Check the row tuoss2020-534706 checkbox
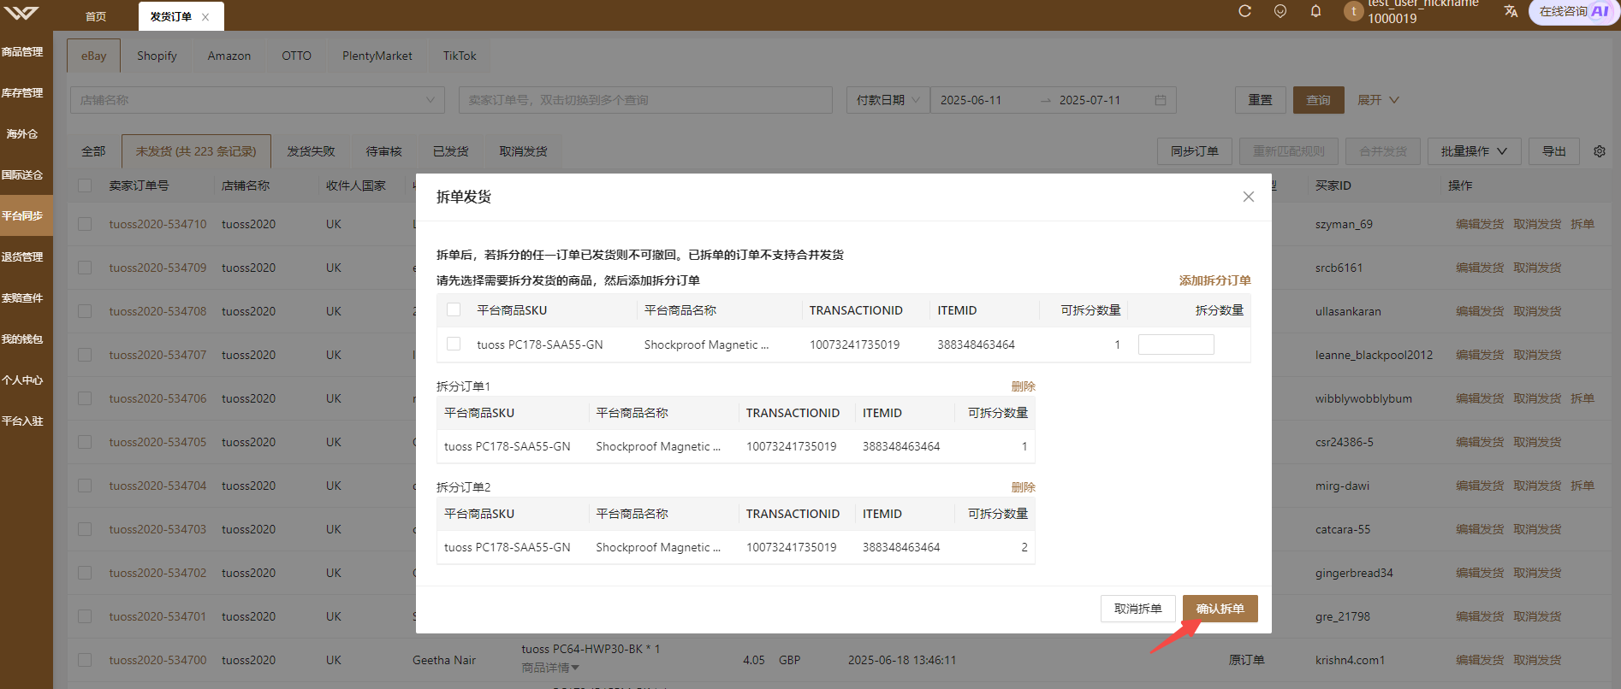This screenshot has height=689, width=1621. click(x=85, y=398)
